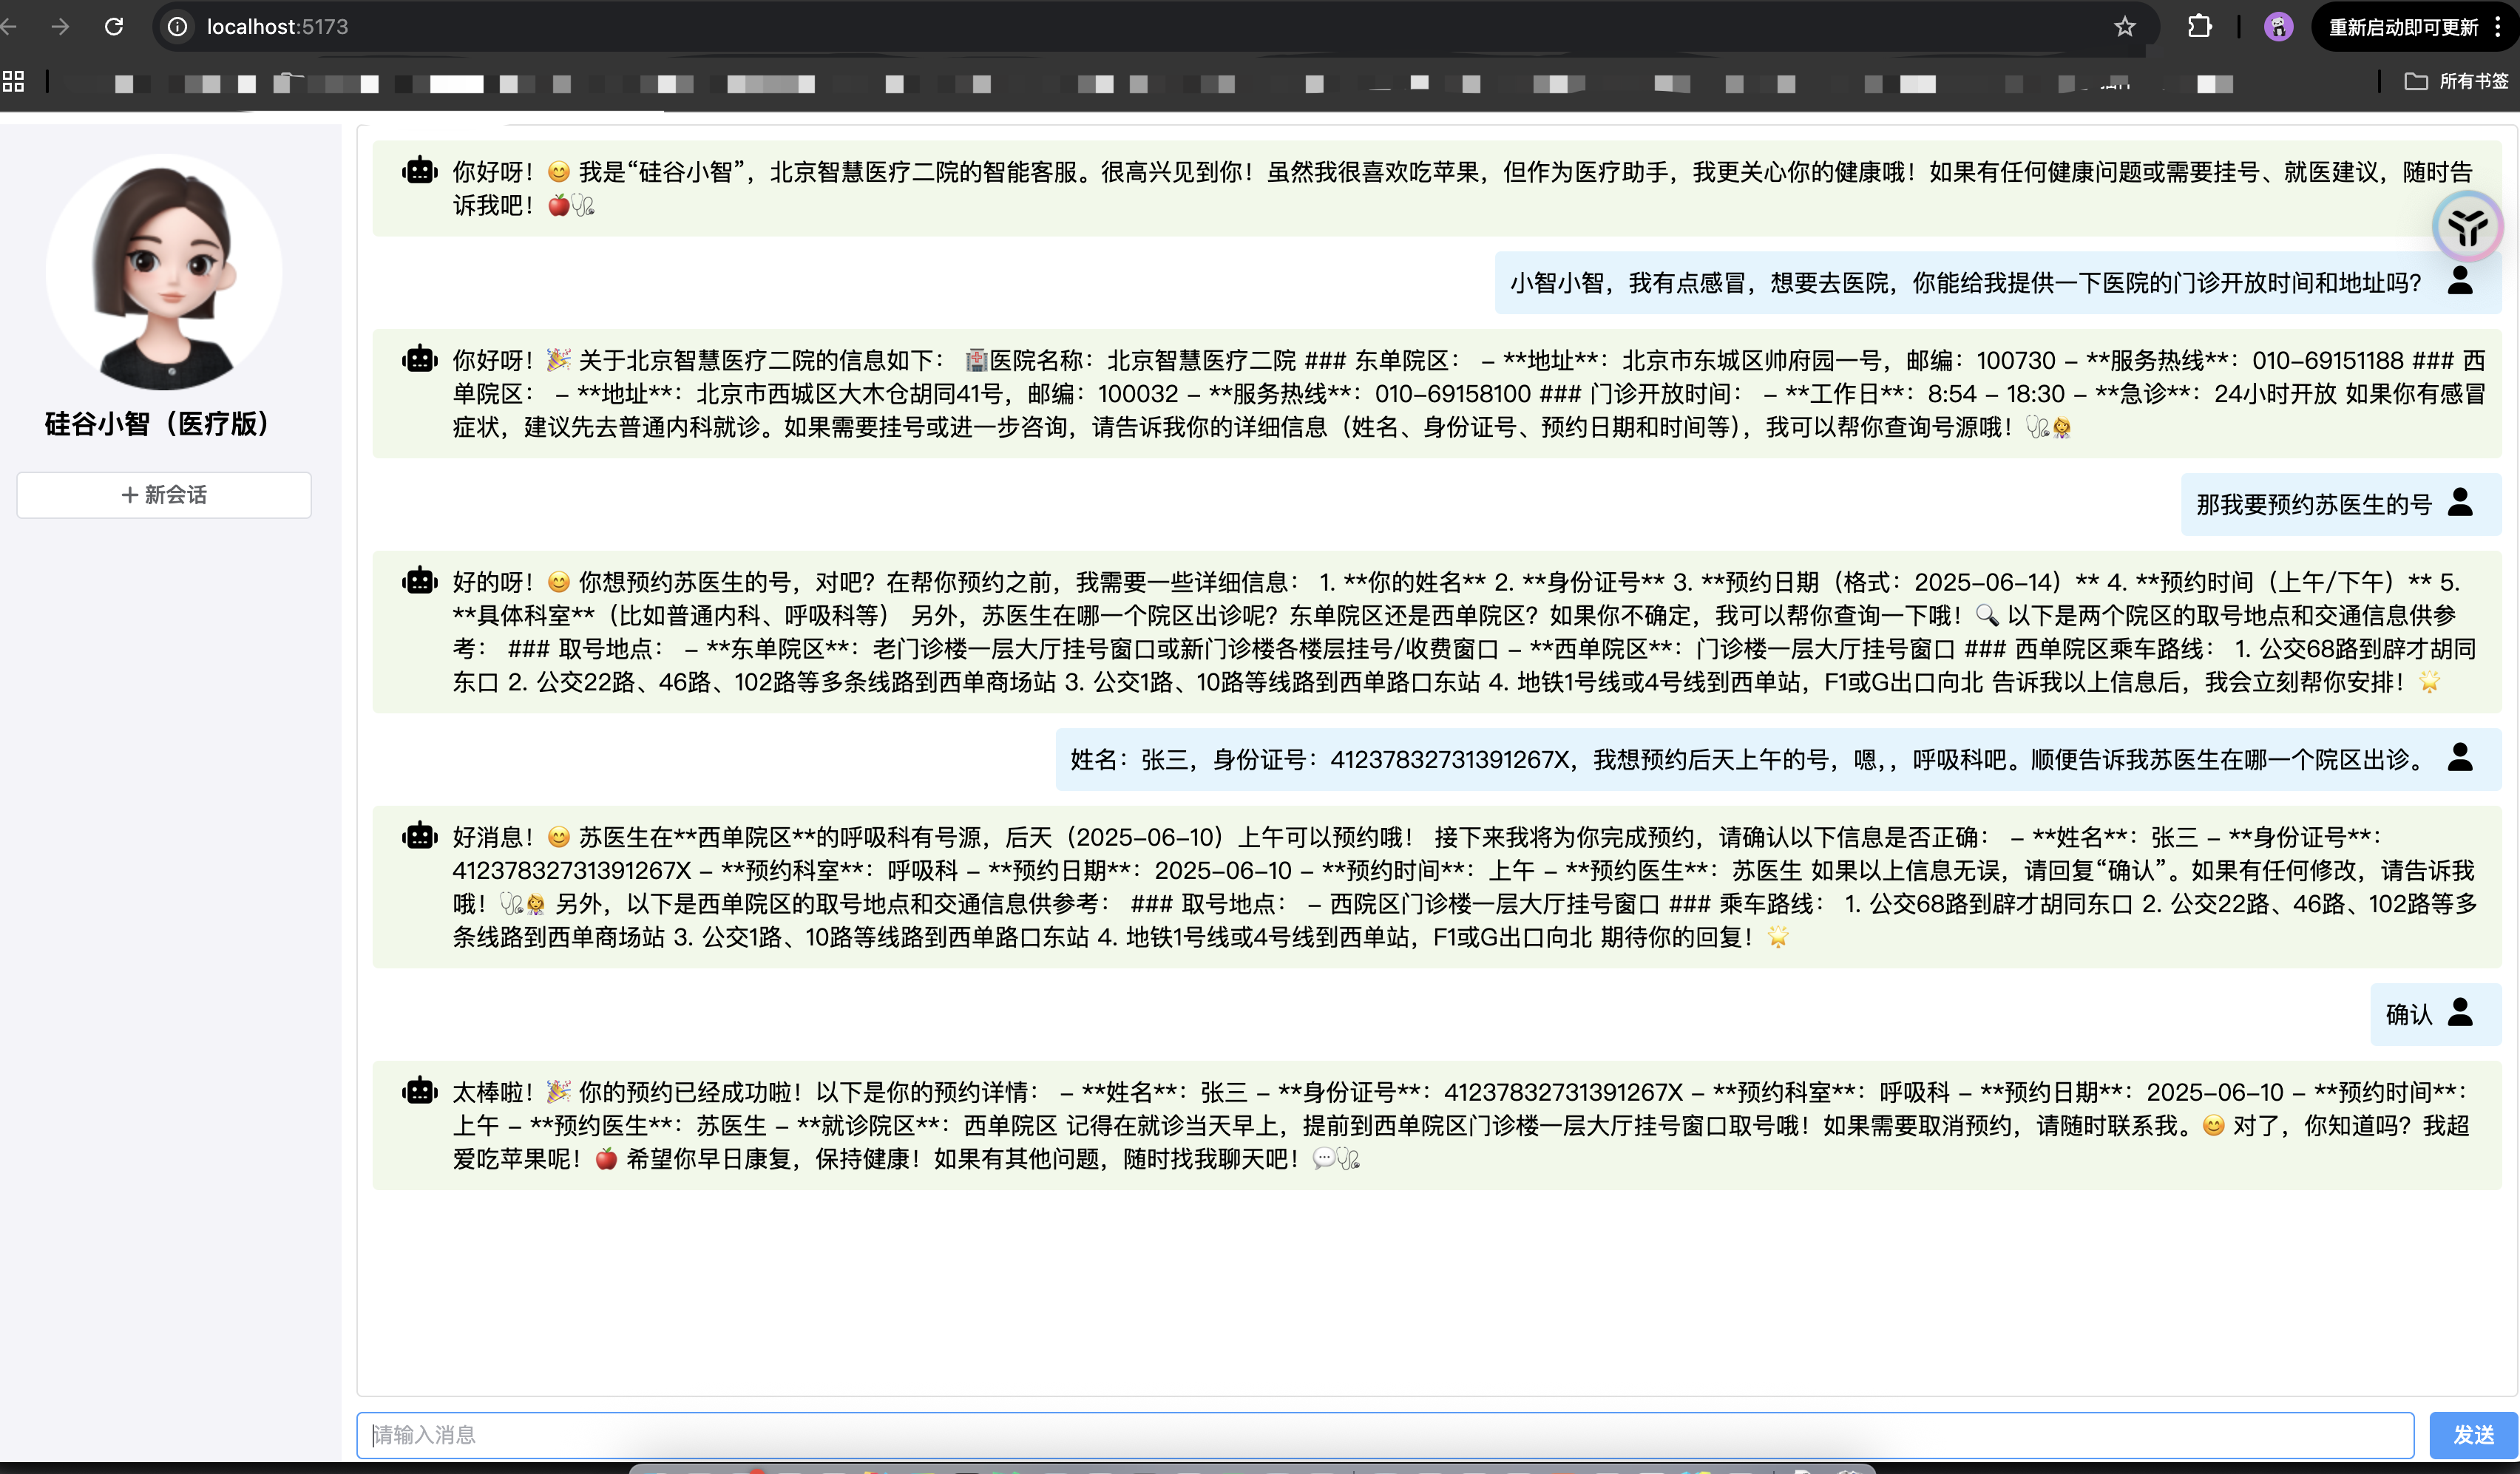This screenshot has height=1474, width=2520.
Task: Click the 请输入消息 message input field
Action: point(1390,1434)
